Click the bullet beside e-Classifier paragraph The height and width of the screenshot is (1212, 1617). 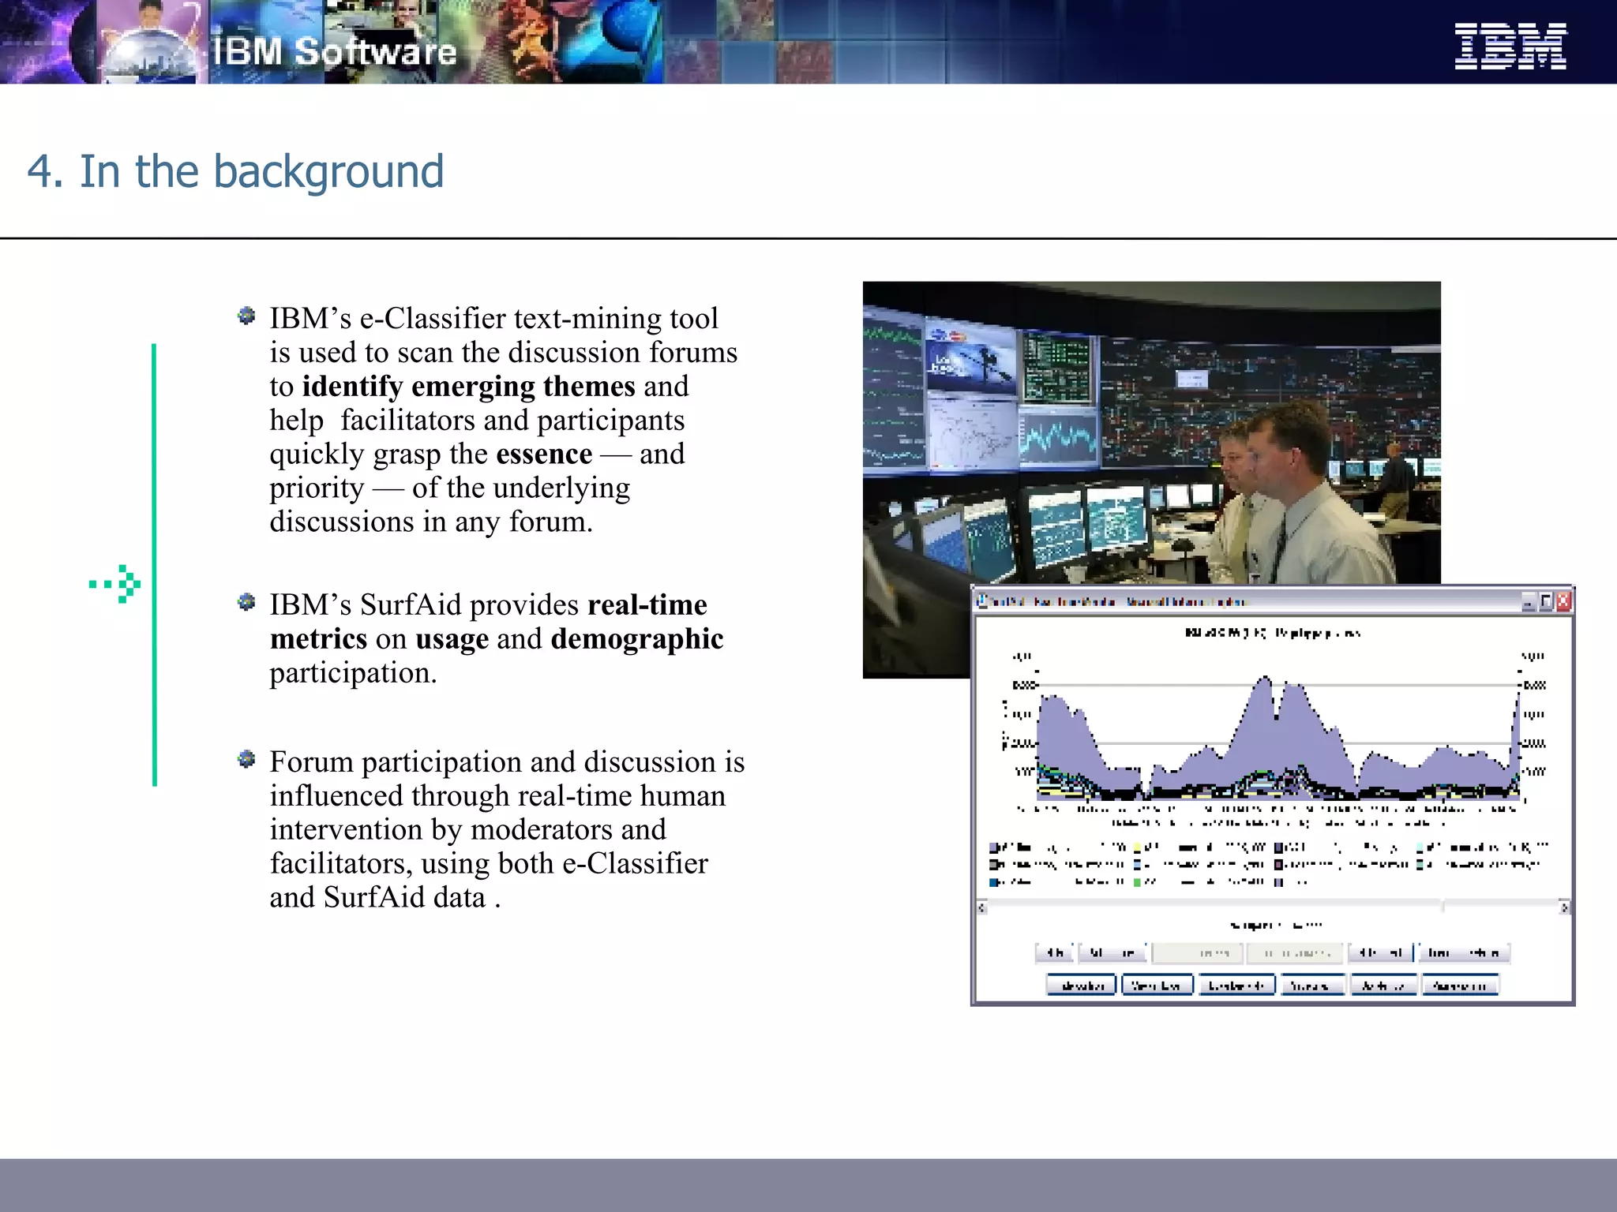coord(246,316)
